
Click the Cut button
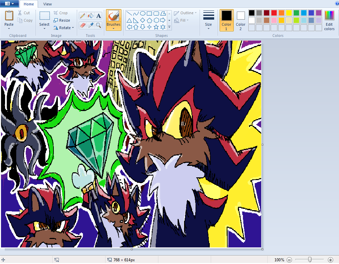click(x=24, y=13)
